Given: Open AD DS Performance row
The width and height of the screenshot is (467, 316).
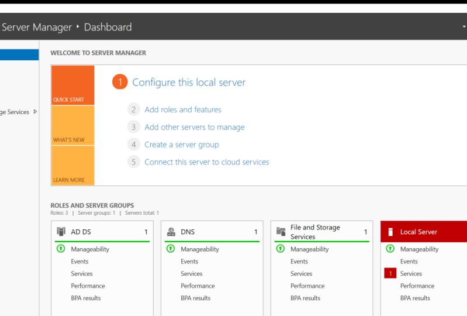Looking at the screenshot, I should [88, 286].
